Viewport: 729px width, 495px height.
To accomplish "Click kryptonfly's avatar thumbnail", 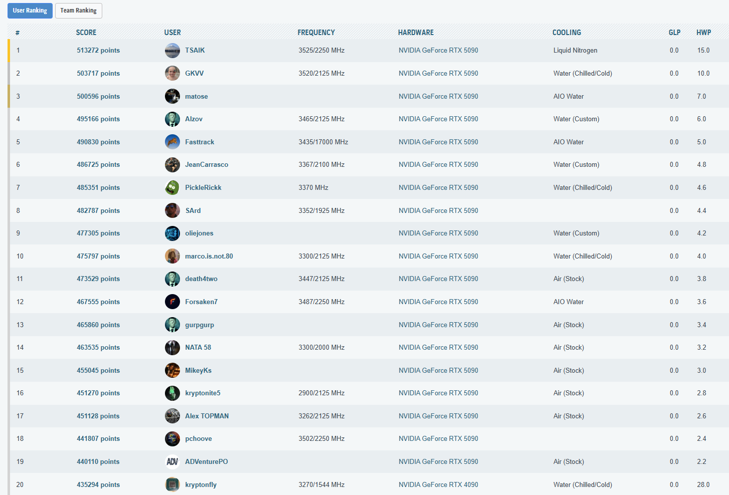I will [x=172, y=484].
